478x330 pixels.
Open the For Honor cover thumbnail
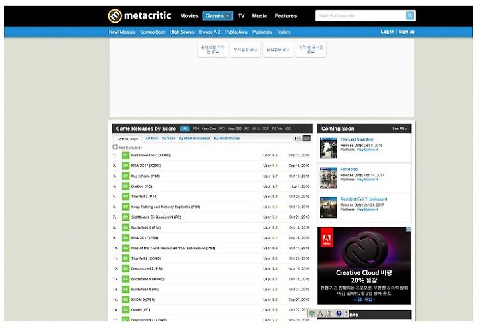tap(329, 178)
